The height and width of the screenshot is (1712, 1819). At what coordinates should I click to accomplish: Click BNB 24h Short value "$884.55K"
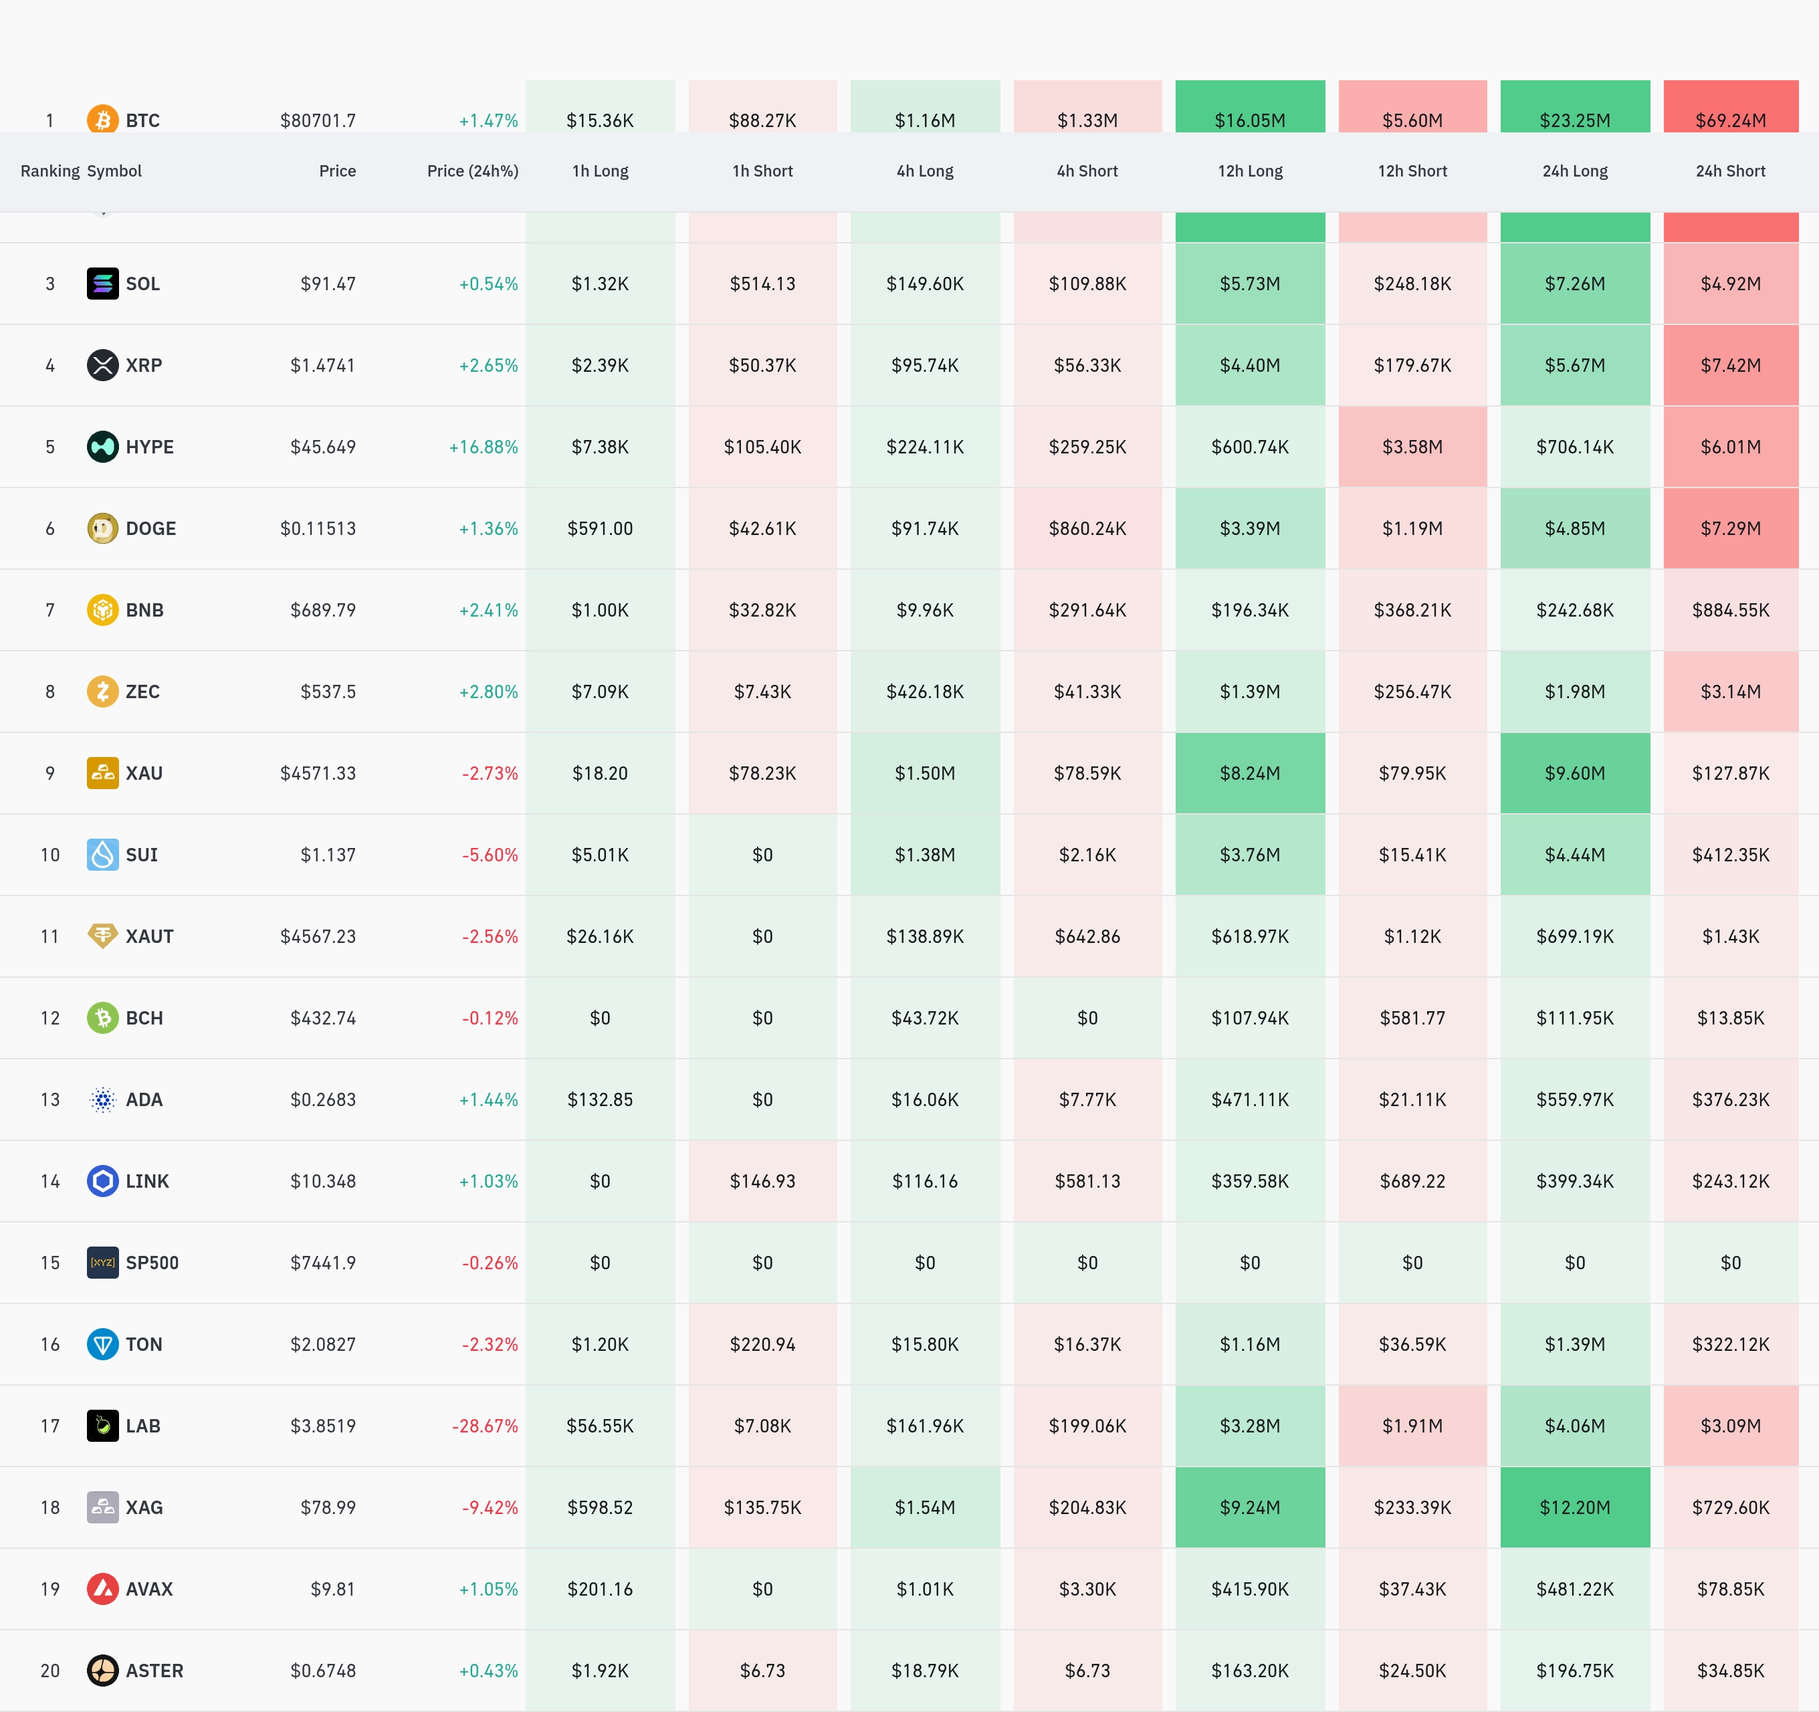[x=1730, y=609]
